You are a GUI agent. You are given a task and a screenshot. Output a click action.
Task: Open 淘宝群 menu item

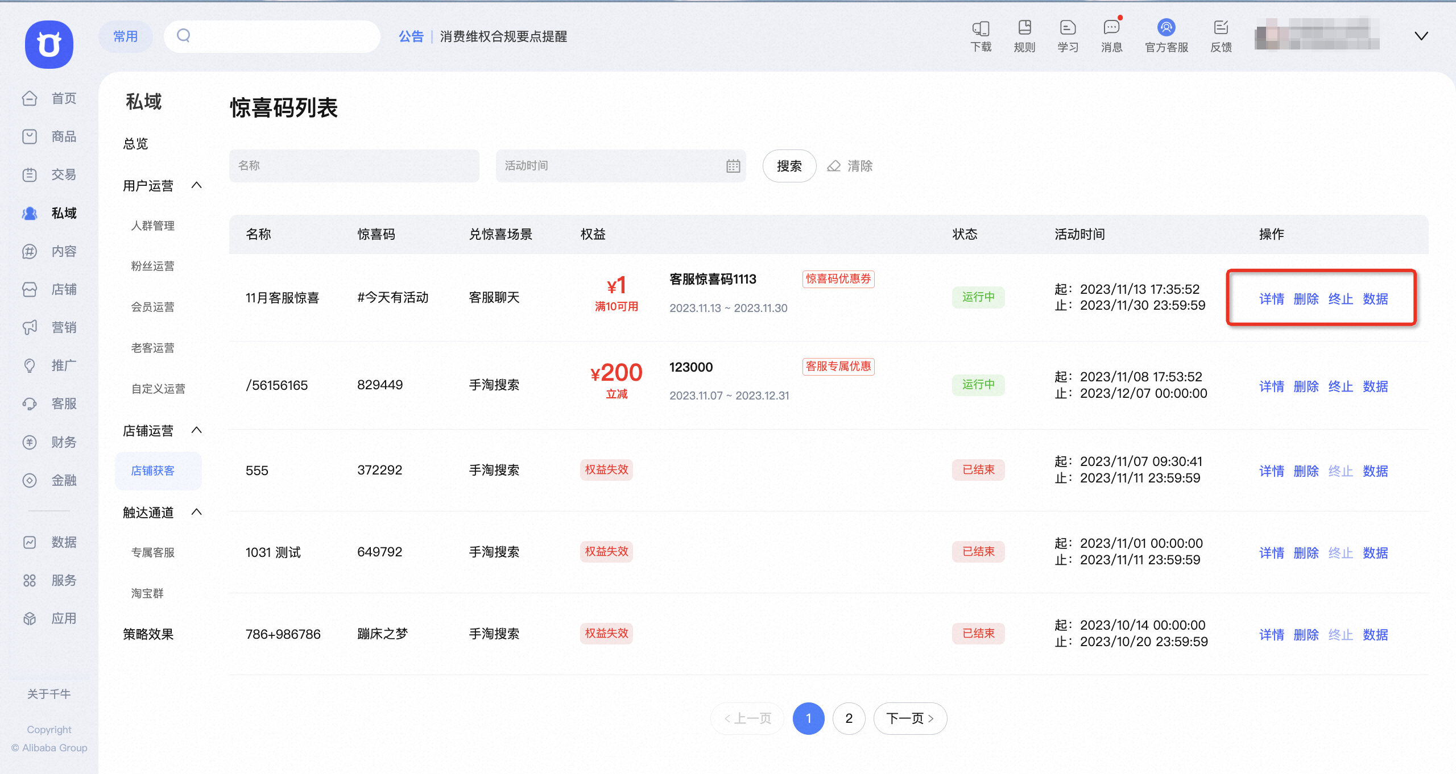point(147,593)
